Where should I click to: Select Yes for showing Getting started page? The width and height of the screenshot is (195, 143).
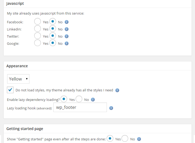pyautogui.click(x=110, y=138)
